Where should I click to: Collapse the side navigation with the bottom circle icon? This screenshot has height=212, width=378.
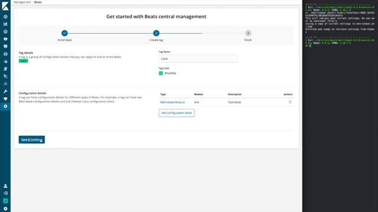tap(5, 208)
